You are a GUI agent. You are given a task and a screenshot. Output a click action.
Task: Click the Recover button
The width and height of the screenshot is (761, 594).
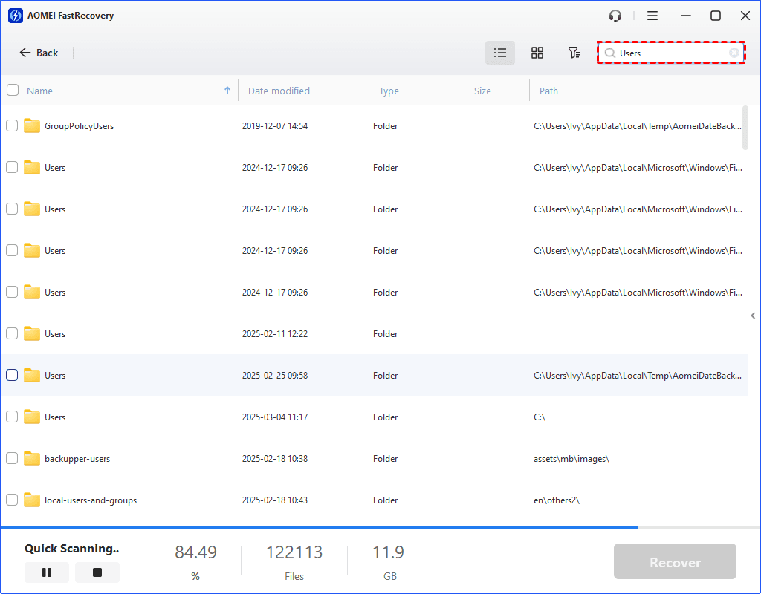point(675,561)
